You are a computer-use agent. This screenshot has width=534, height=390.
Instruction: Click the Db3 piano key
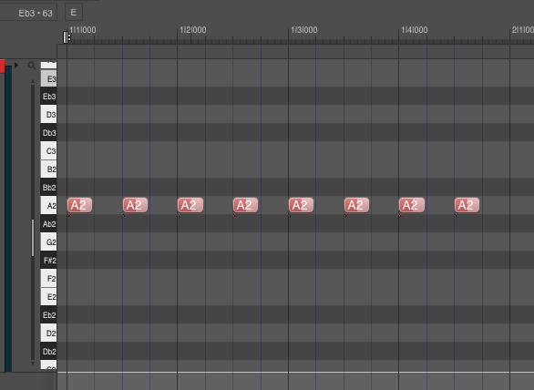pos(48,133)
